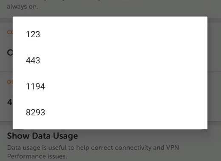Tap dimmed area beside Show Data Usage title
221x161 pixels.
pyautogui.click(x=149, y=136)
